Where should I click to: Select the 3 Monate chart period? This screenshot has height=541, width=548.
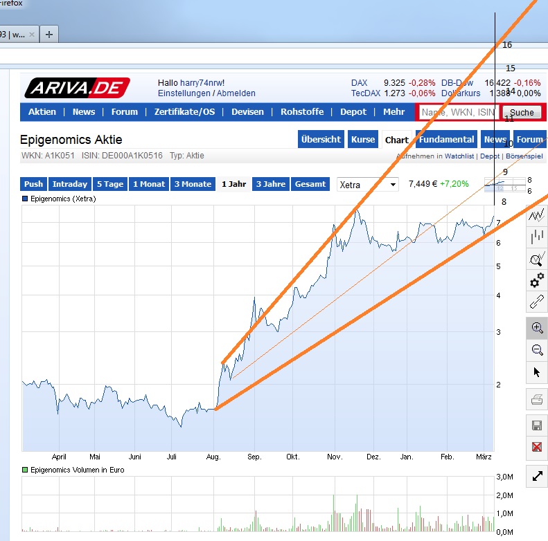[193, 184]
